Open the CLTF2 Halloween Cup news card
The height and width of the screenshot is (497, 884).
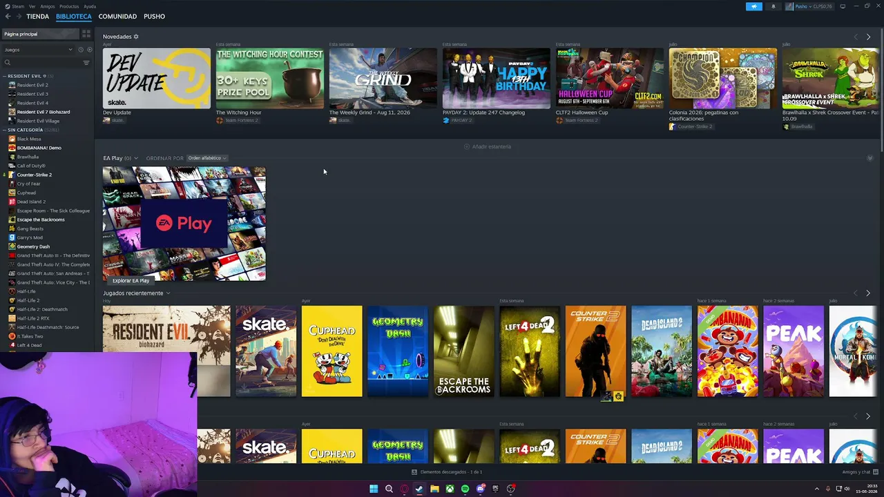[610, 78]
